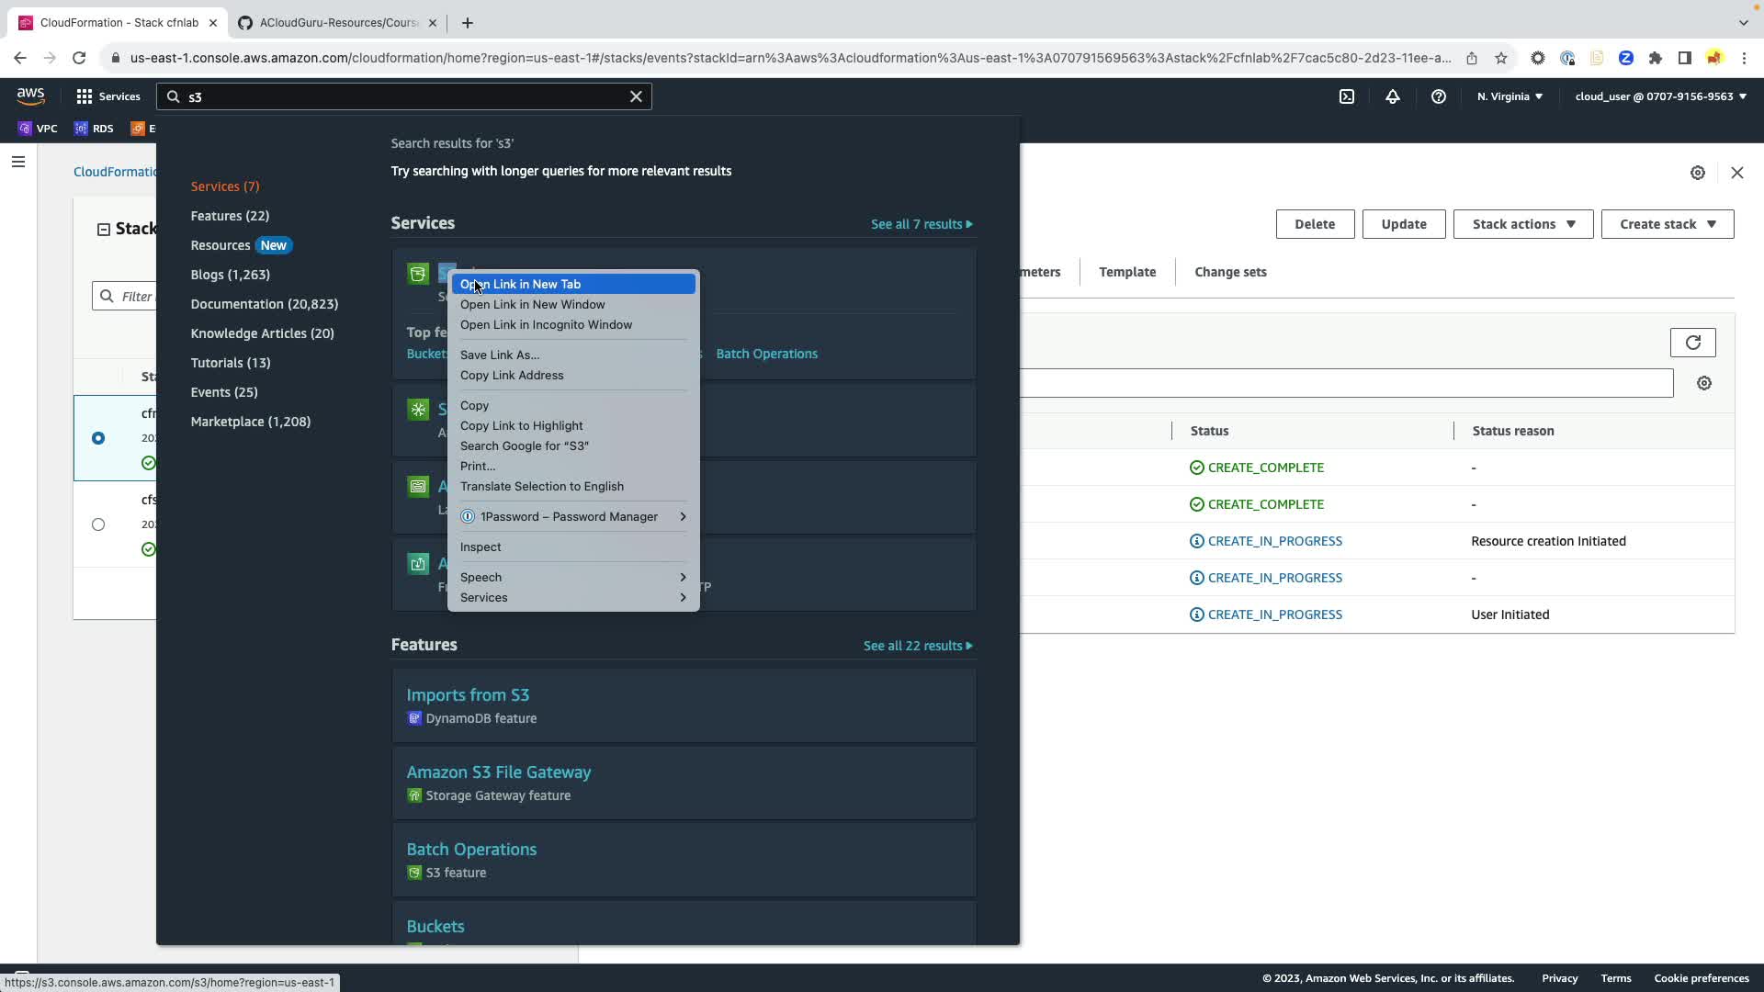This screenshot has width=1764, height=992.
Task: Click the refresh events button
Action: coord(1692,343)
